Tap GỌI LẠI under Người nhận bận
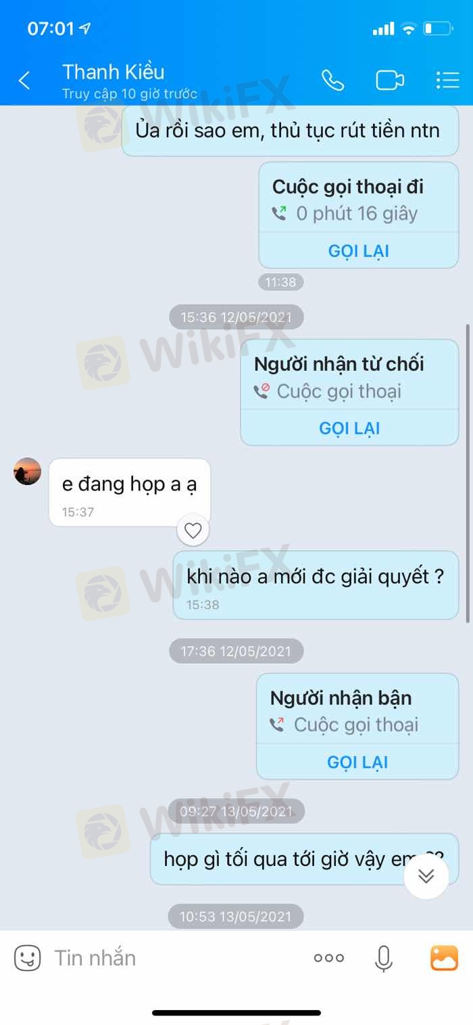Screen dimensions: 473x1025 [x=357, y=762]
